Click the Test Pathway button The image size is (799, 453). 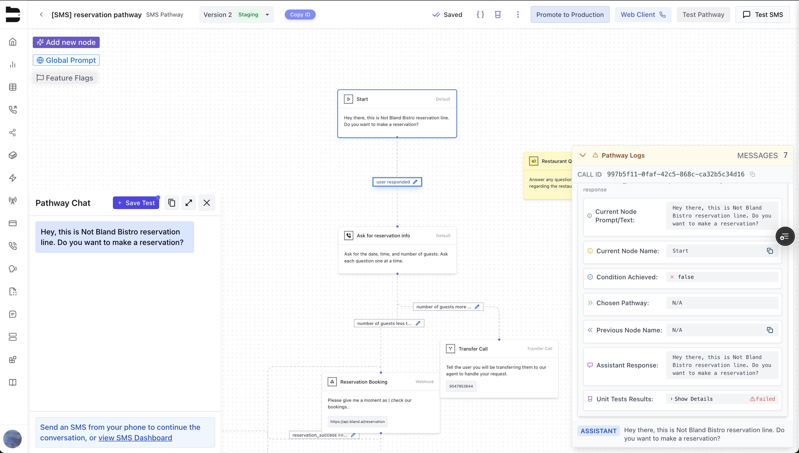pyautogui.click(x=703, y=15)
